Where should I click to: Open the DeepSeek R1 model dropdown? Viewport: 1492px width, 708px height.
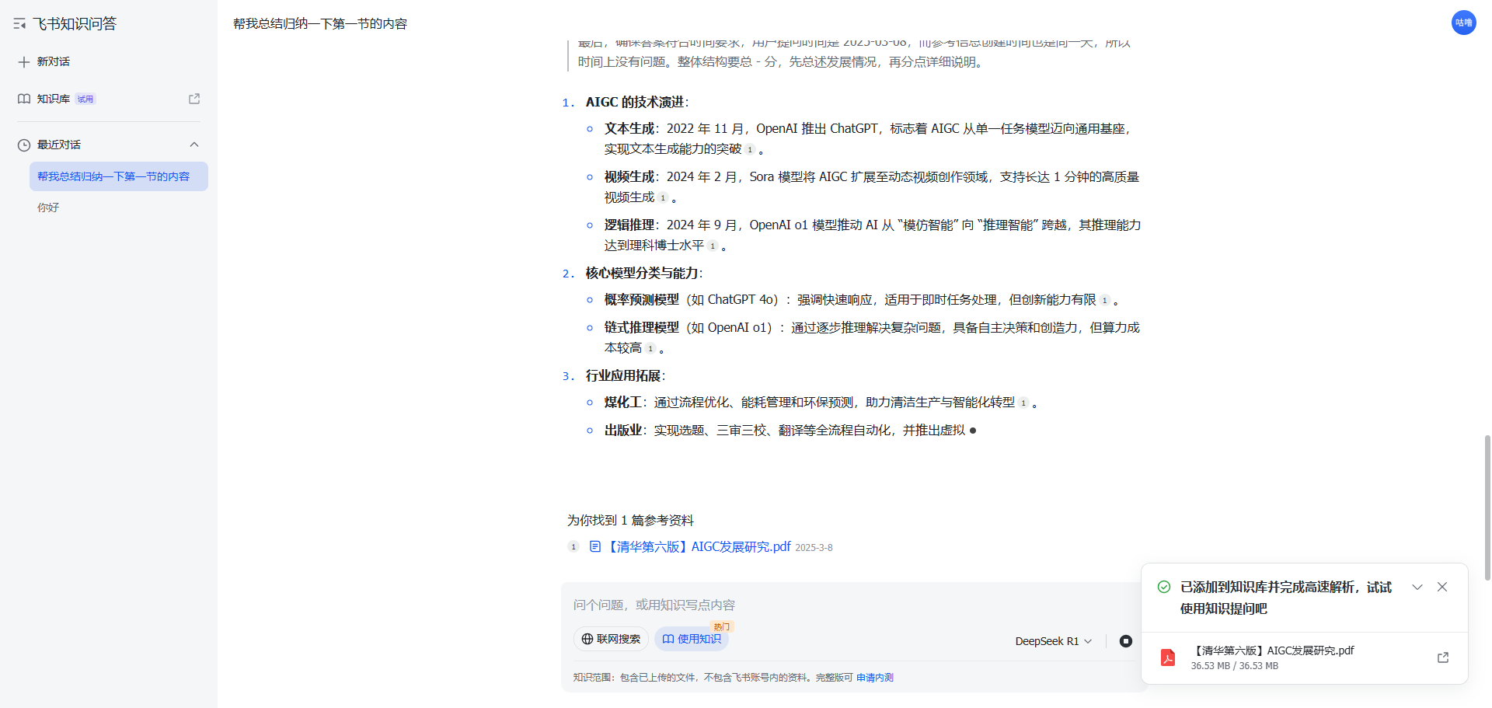(x=1053, y=640)
